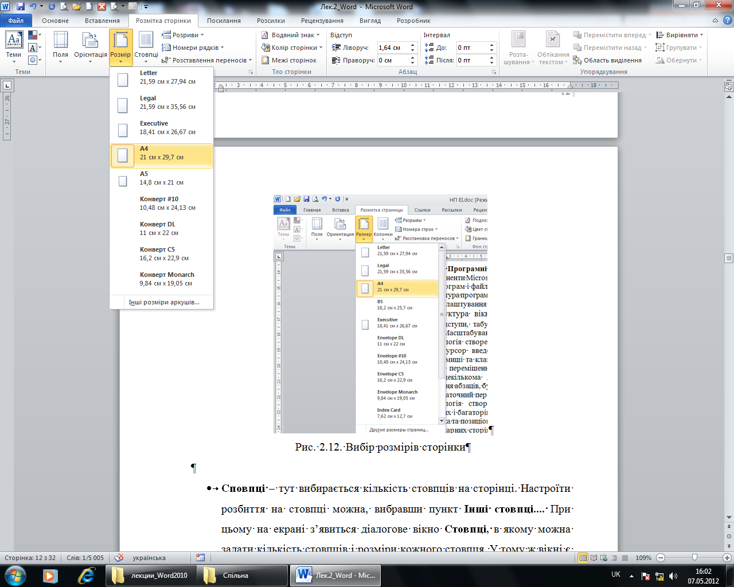Open the Themes gallery button
This screenshot has width=734, height=587.
point(14,47)
